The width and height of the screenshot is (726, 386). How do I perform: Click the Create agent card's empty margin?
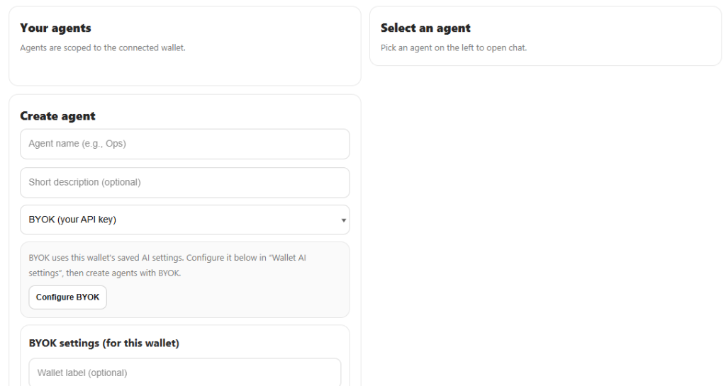(213, 113)
